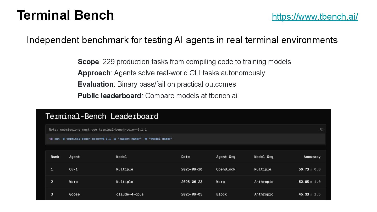Select the Warp agent entry
The height and width of the screenshot is (212, 377).
tap(73, 182)
